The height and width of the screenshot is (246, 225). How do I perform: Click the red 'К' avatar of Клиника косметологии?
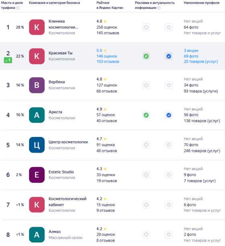point(37,27)
